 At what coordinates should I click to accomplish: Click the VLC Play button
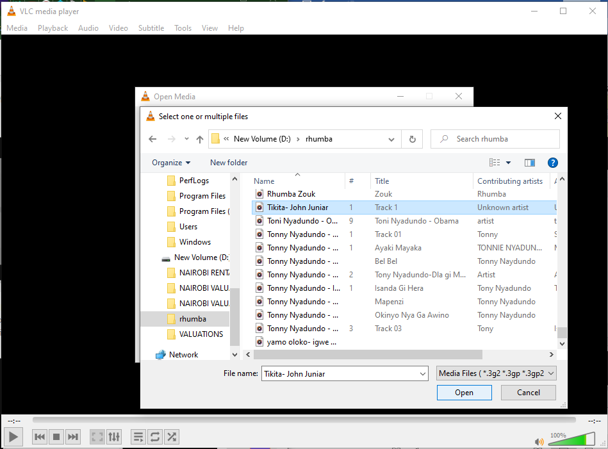13,437
